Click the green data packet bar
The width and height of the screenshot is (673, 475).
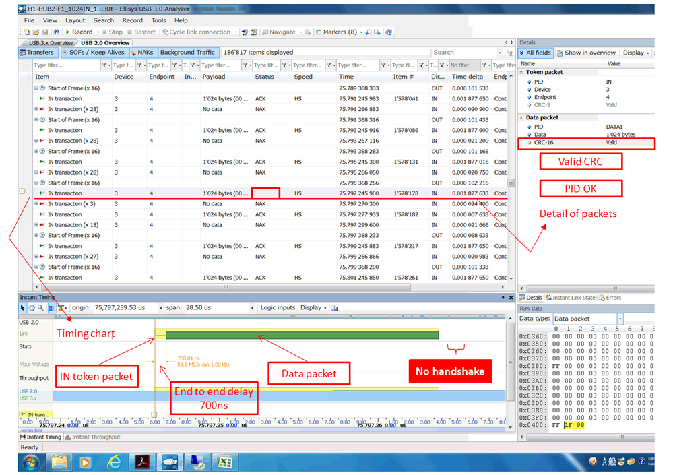point(302,335)
